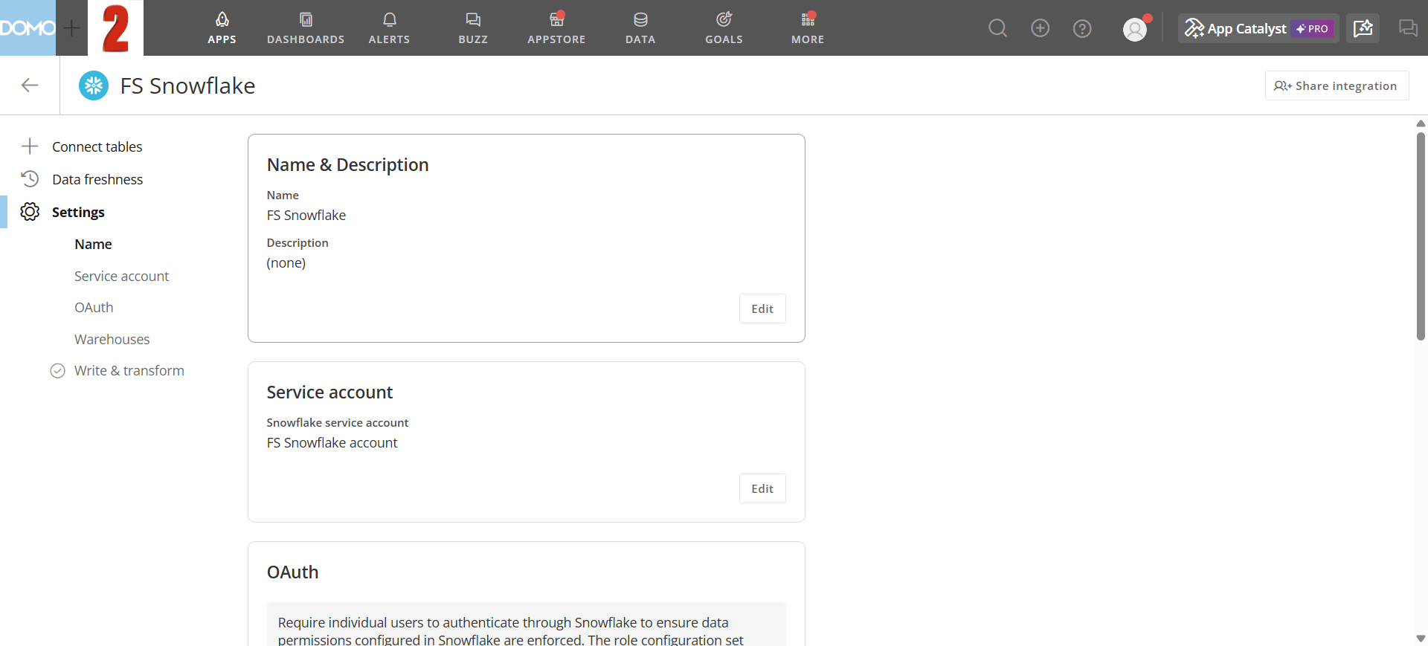The height and width of the screenshot is (646, 1428).
Task: Click the page vertical scrollbar thumb
Action: tap(1421, 236)
